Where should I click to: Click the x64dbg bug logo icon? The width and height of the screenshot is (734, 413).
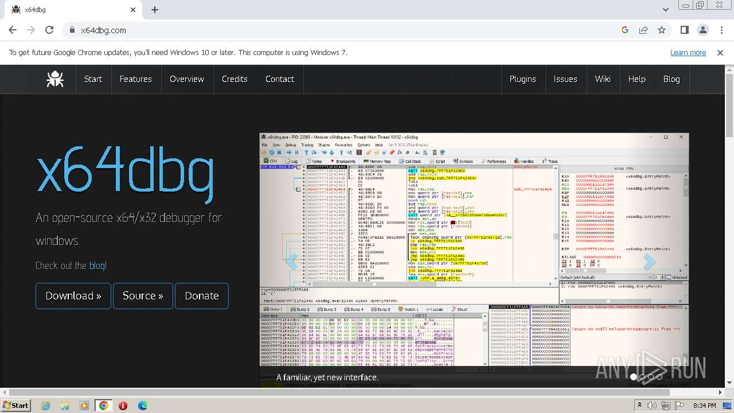[55, 79]
